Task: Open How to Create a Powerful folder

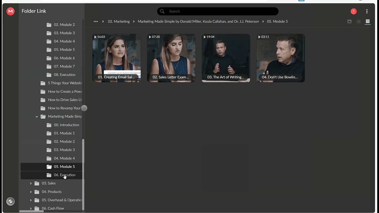Action: tap(65, 91)
